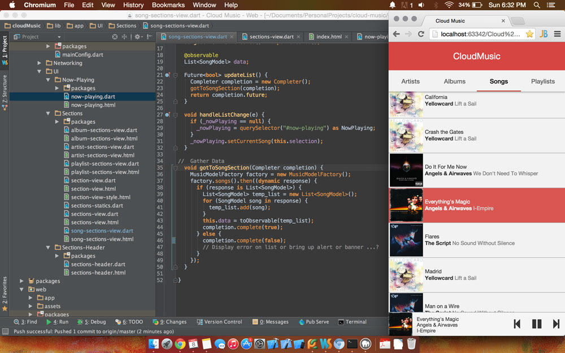Switch to the Albums tab
This screenshot has height=353, width=565.
point(454,81)
